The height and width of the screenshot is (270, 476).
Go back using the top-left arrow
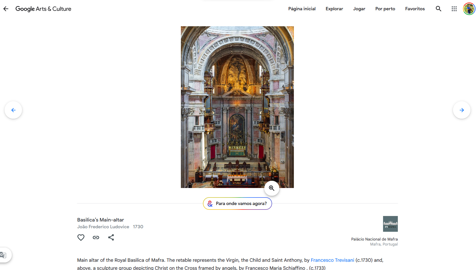pyautogui.click(x=6, y=9)
